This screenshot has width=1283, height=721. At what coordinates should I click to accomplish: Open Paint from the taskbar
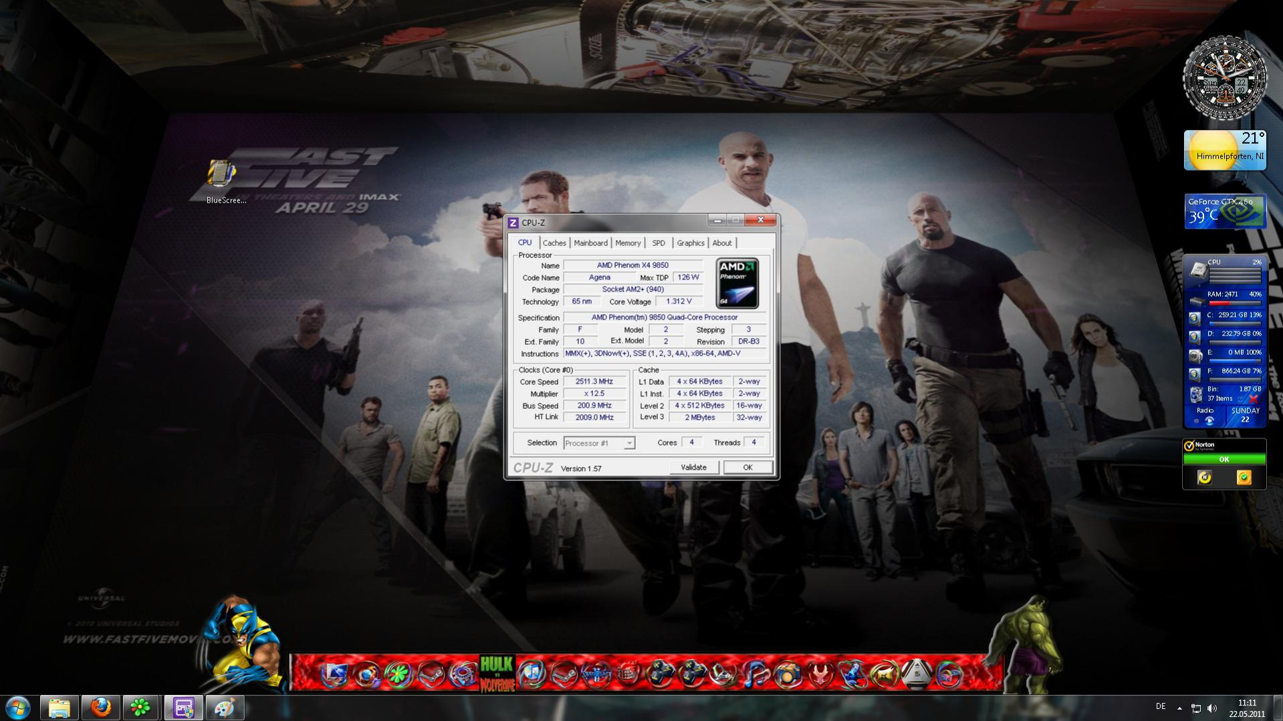[225, 707]
